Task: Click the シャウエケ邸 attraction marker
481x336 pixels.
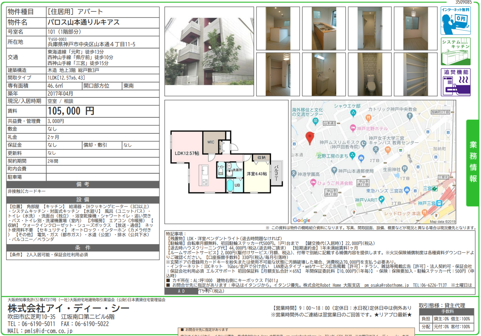Action: 353,113
